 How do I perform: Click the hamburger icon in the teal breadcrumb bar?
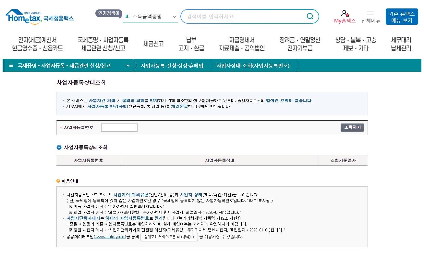coord(11,65)
